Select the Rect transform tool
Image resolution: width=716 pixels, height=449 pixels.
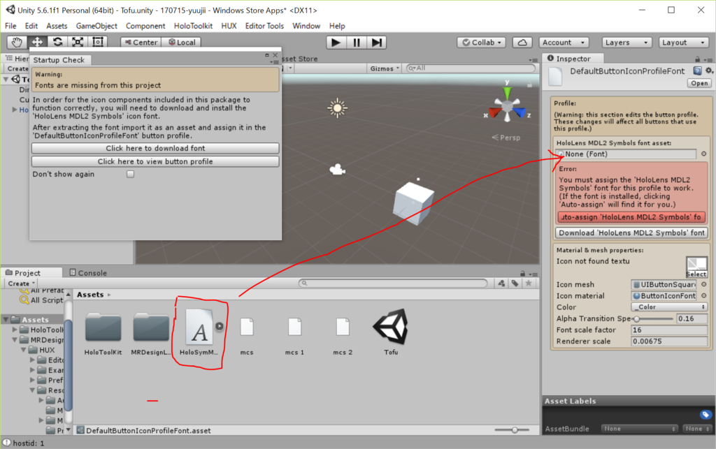point(98,43)
